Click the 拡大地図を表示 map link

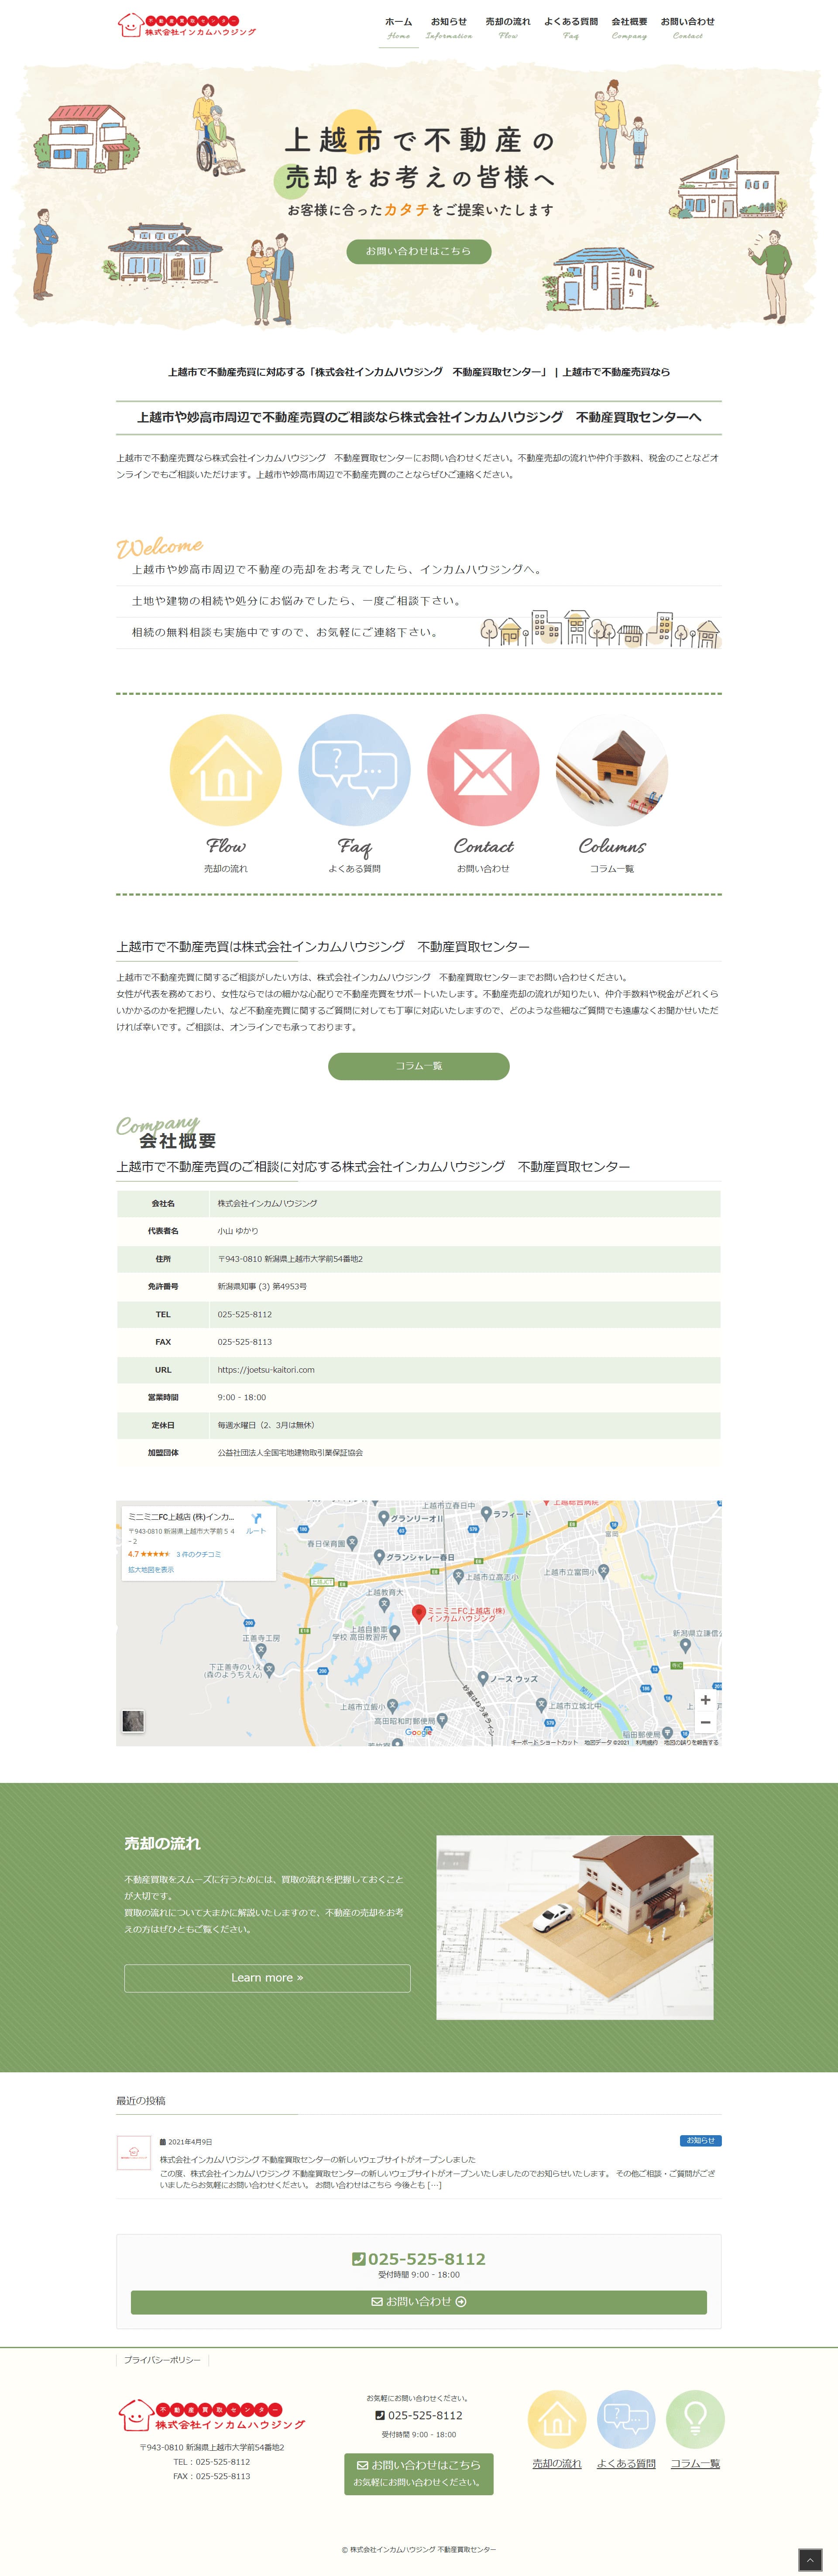(151, 1569)
